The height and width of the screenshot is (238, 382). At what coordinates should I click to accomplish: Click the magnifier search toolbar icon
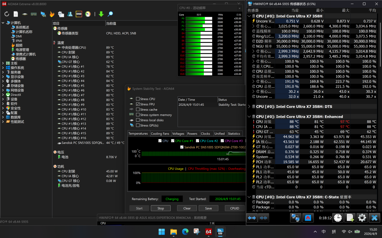pos(110,14)
